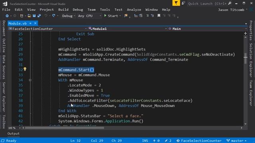Open the Tools menu

(x=105, y=10)
